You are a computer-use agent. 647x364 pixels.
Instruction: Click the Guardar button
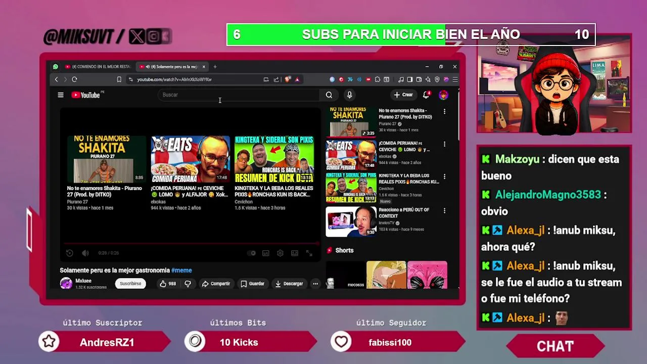click(x=253, y=284)
